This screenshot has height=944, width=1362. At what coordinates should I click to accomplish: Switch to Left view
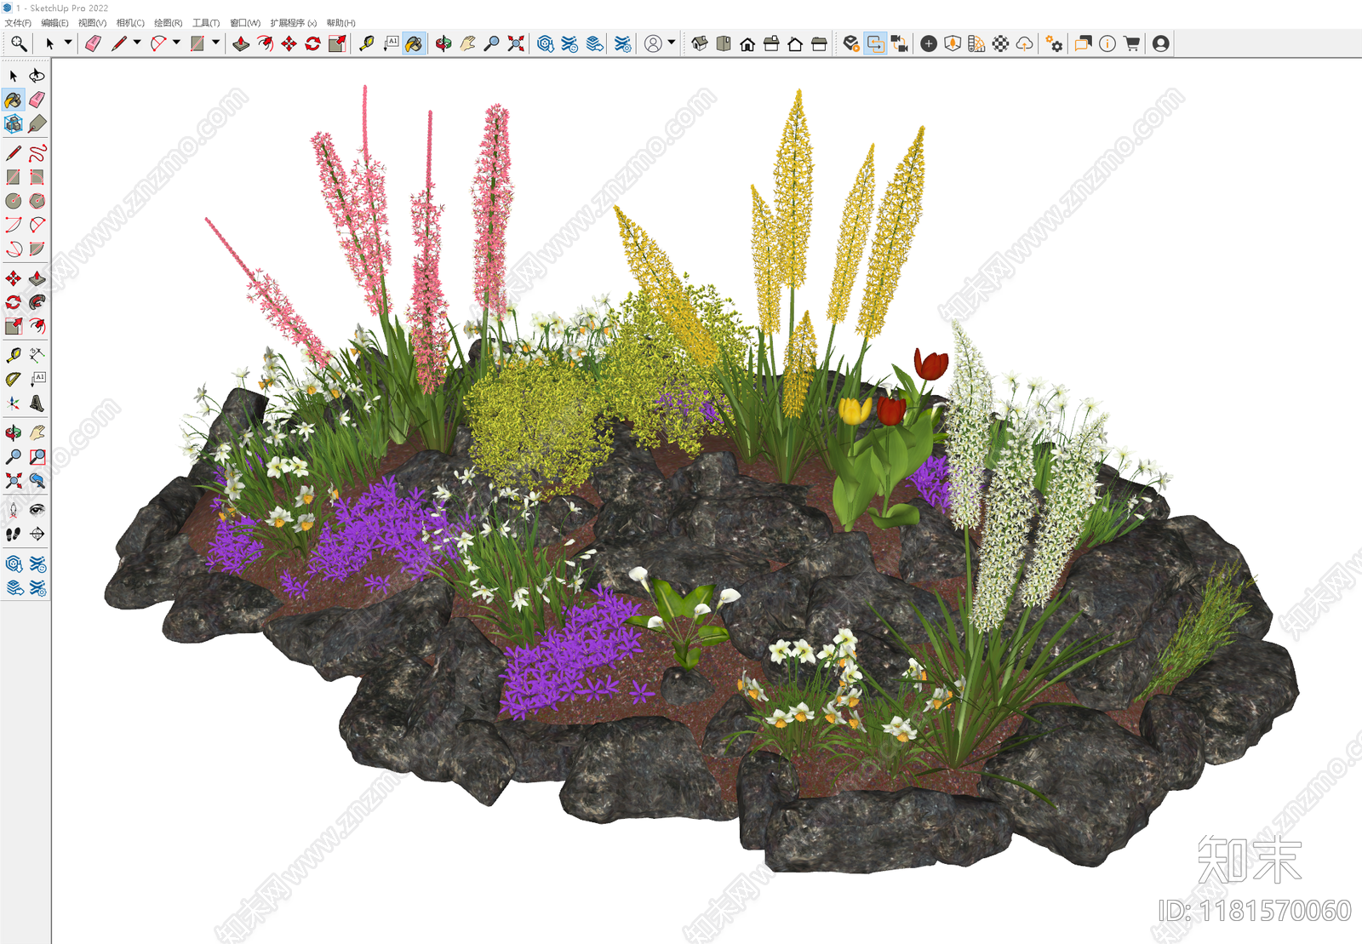[x=819, y=43]
